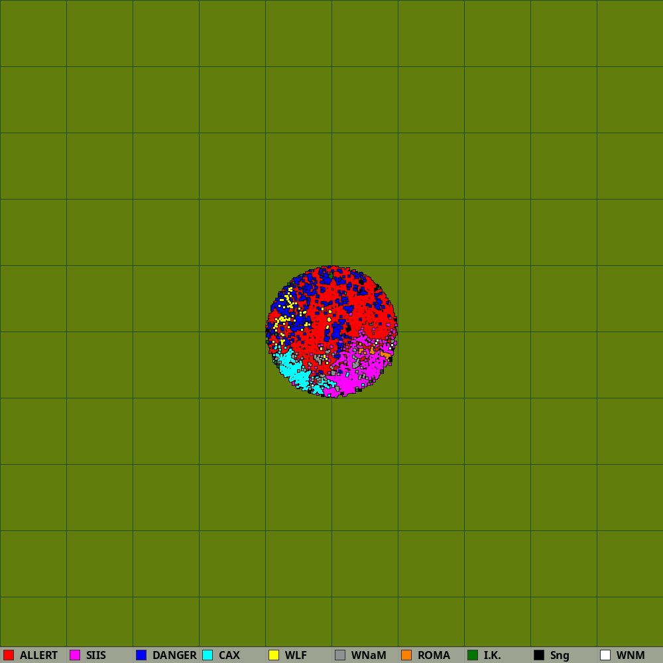The image size is (663, 663).
Task: Click the red ALLERT legend swatch
Action: [x=9, y=655]
